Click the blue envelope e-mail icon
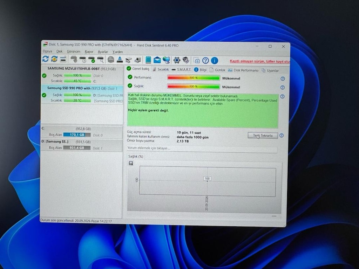Screen dimensions: 359x269 pos(157,60)
